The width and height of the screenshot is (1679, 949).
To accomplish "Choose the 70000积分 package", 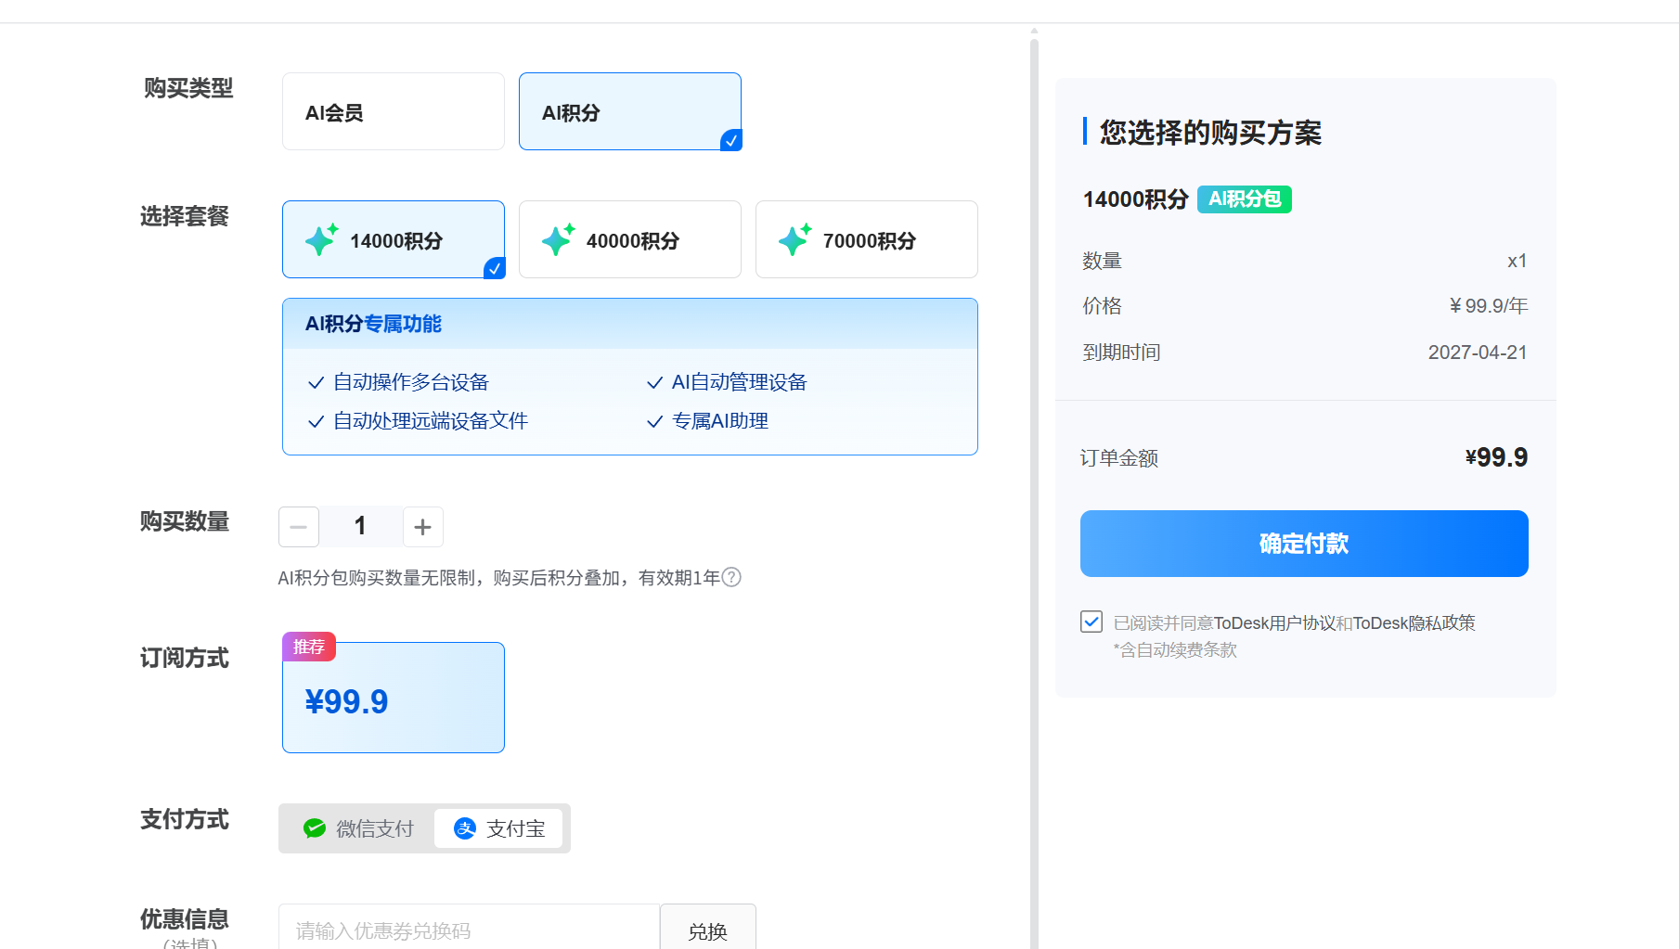I will [867, 239].
